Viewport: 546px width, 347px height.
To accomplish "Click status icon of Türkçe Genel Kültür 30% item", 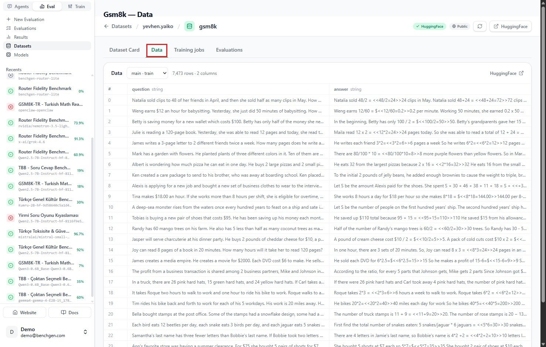I will [x=11, y=202].
